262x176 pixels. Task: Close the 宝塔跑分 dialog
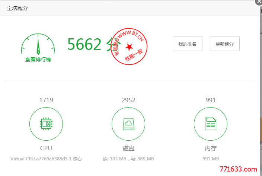coord(259,1)
